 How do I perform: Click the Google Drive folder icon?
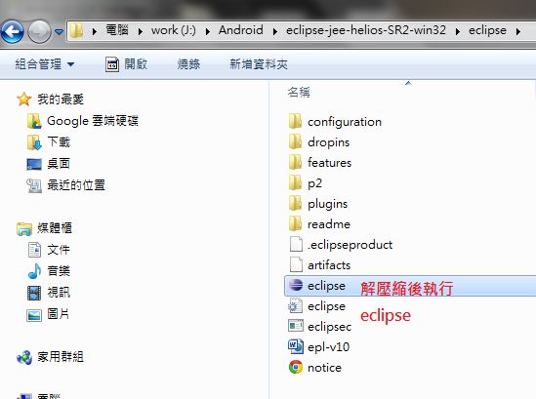click(x=34, y=121)
